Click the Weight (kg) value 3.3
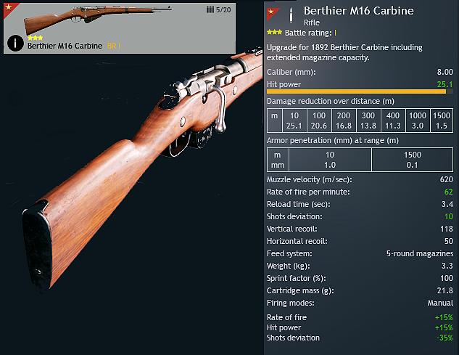459x355 pixels. (447, 266)
